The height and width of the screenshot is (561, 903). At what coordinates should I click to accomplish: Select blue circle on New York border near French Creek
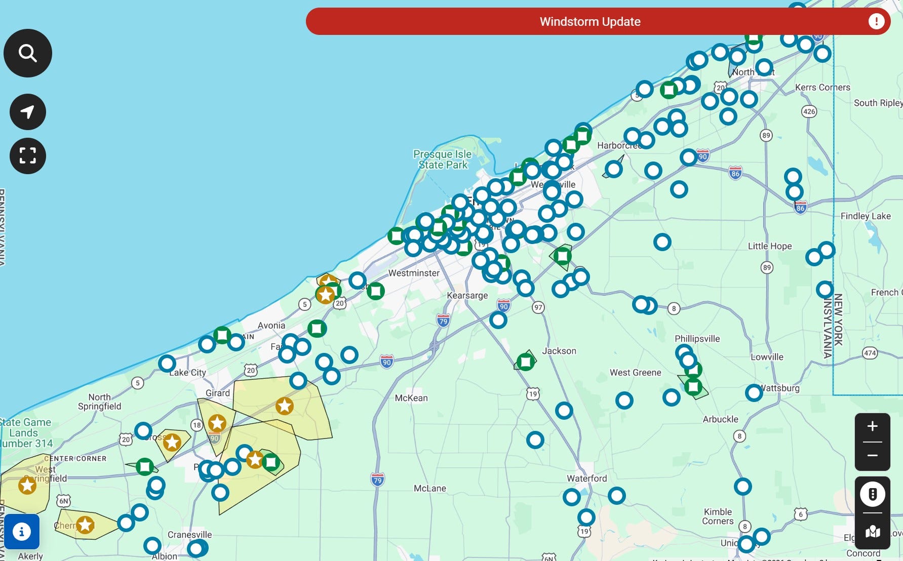click(x=825, y=290)
